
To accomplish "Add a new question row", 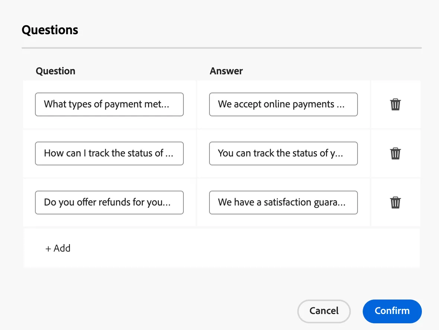I will pos(58,248).
